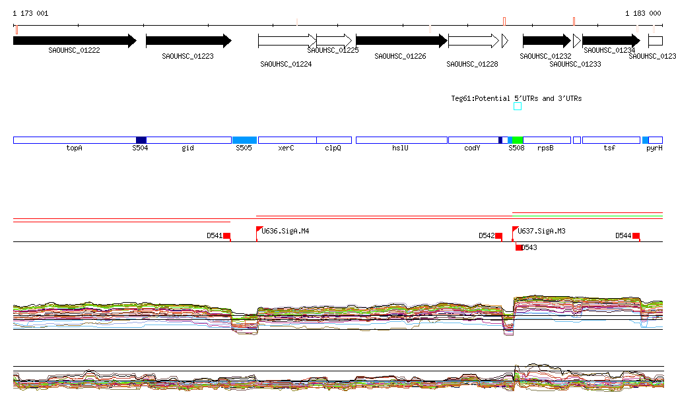Select the clpQ segment box

click(x=334, y=140)
